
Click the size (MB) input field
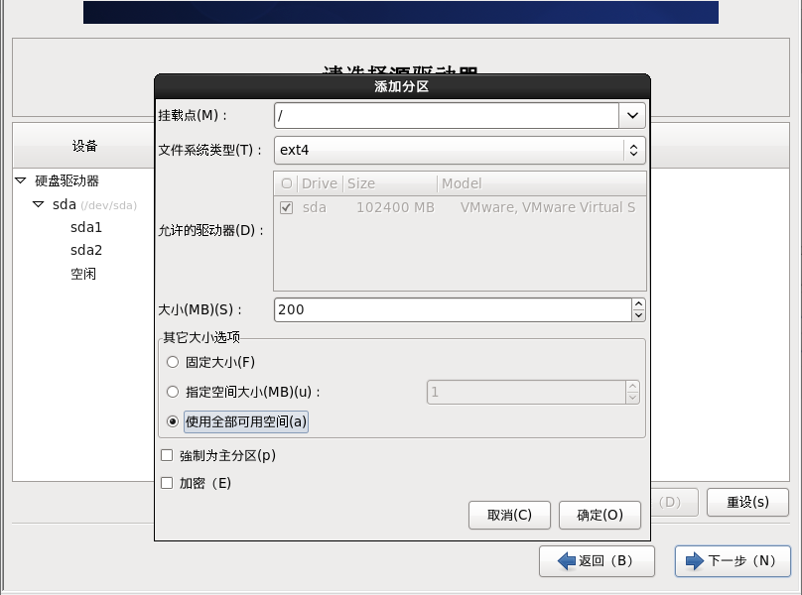(x=453, y=309)
